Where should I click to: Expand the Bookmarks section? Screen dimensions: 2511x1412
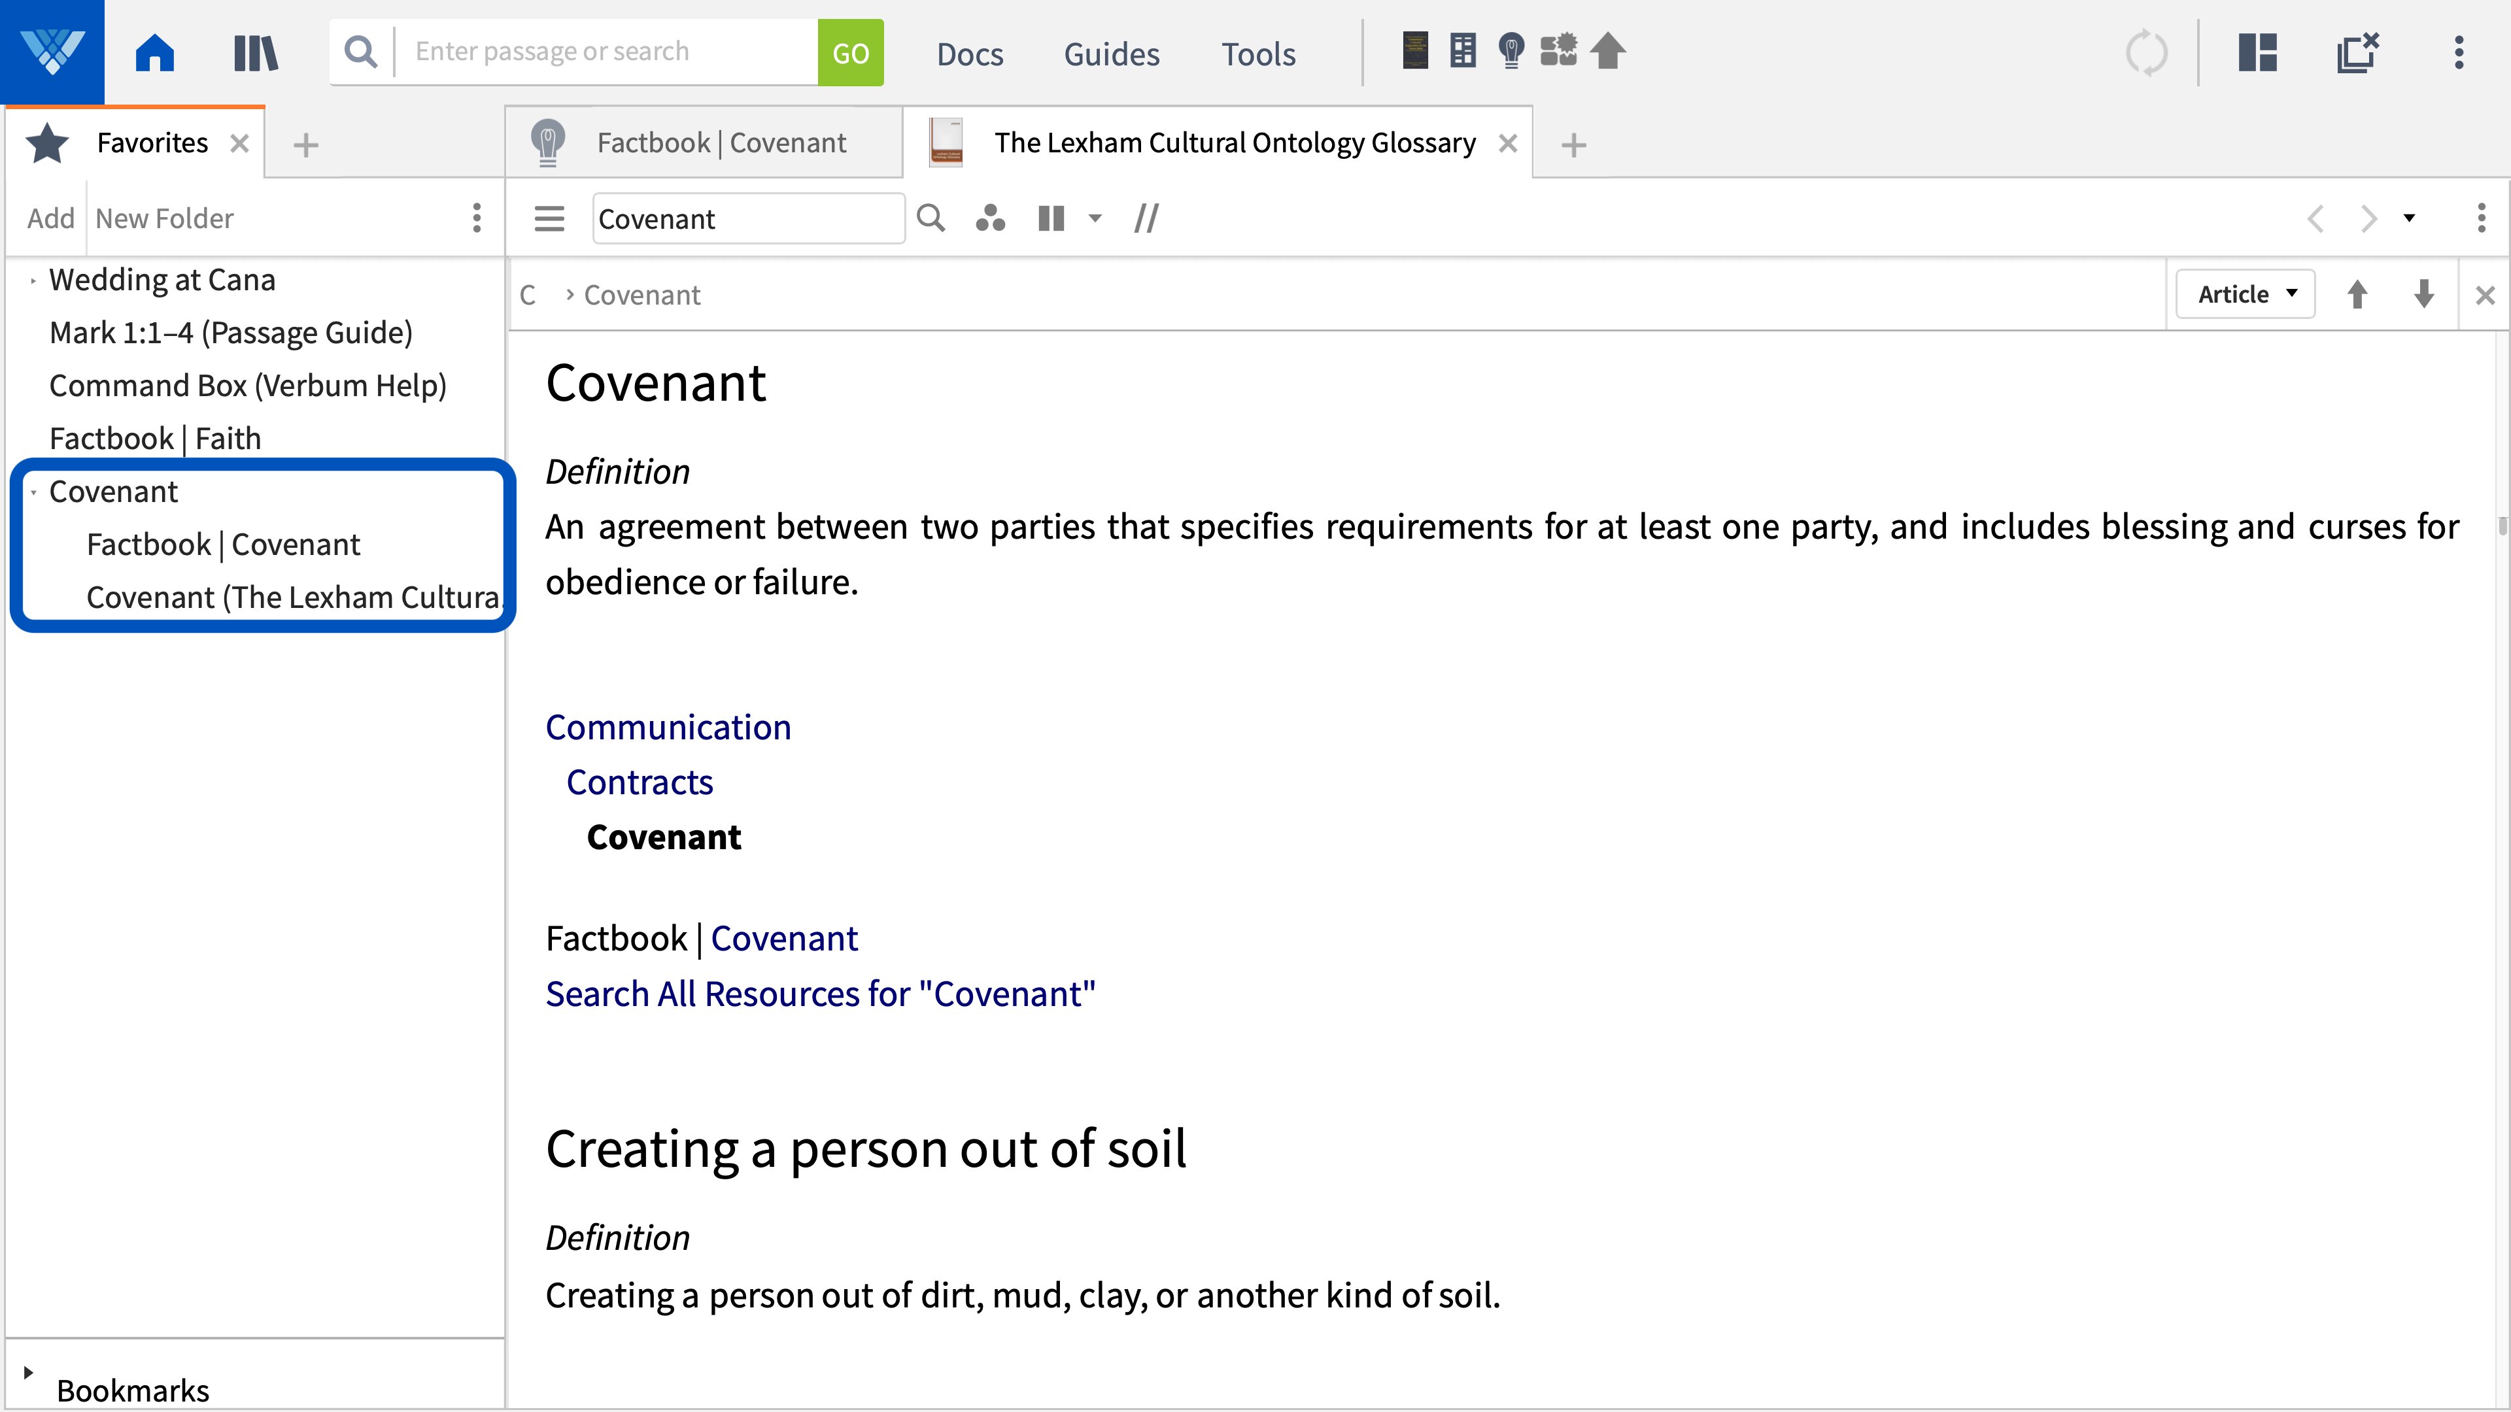coord(28,1372)
